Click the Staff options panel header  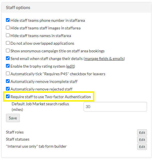click(x=76, y=8)
